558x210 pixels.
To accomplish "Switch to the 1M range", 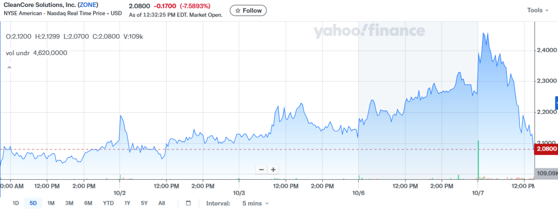I will tap(51, 203).
